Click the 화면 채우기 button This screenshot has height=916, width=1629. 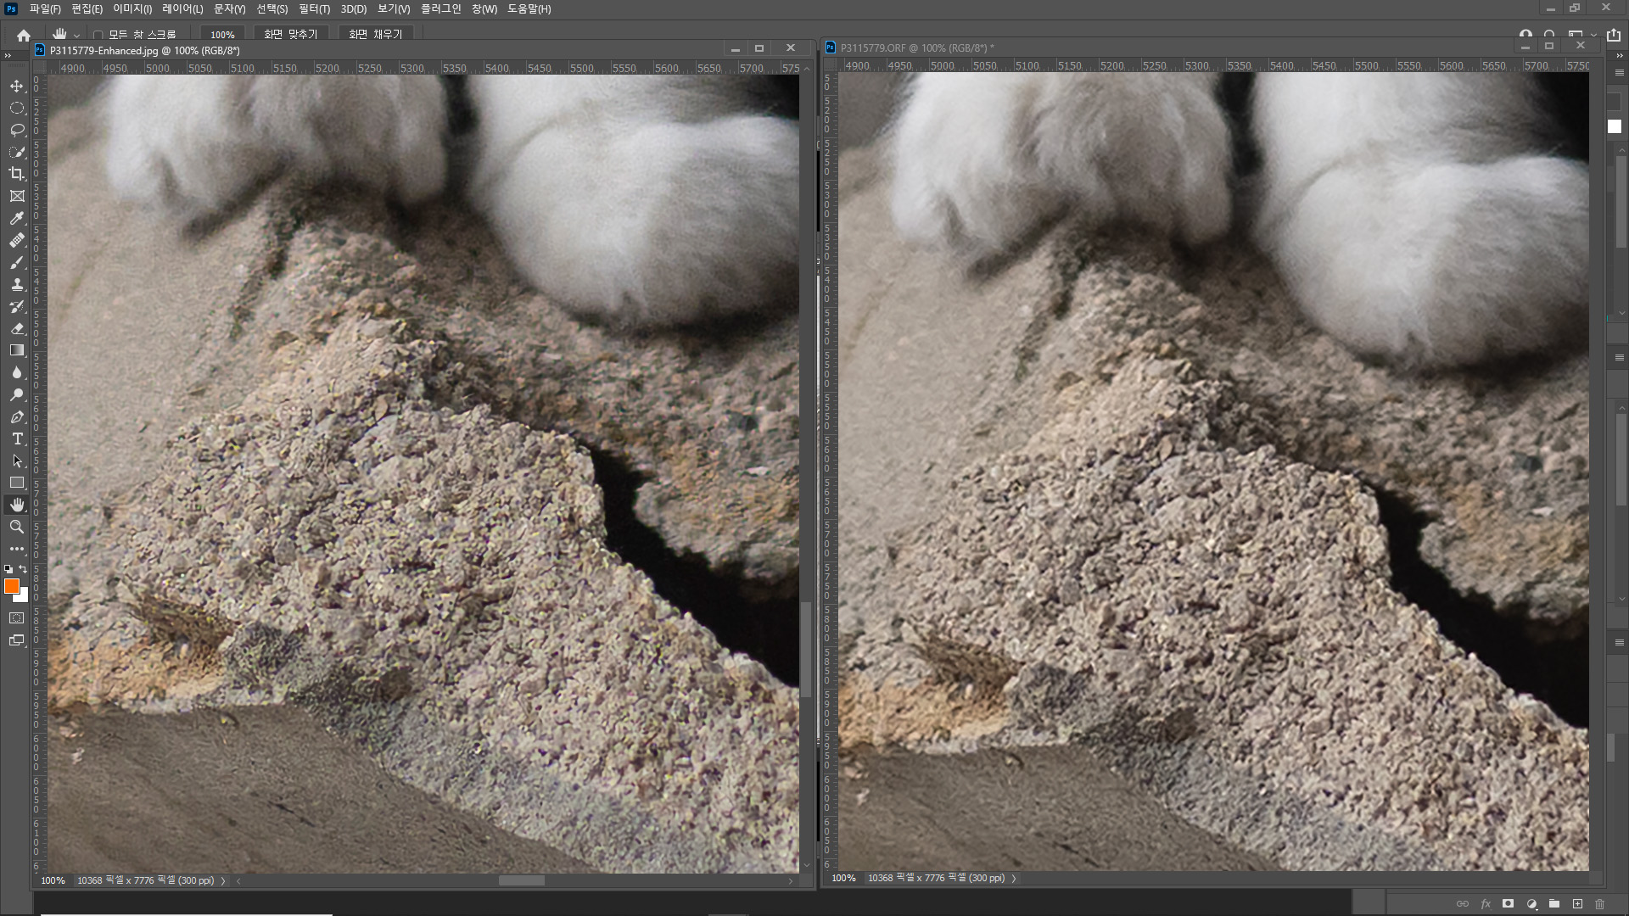(x=375, y=35)
